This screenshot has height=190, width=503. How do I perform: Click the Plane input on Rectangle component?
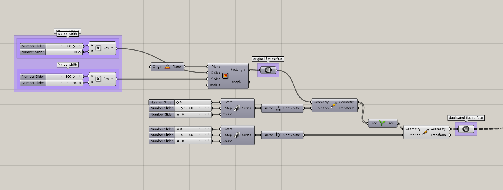pyautogui.click(x=216, y=67)
